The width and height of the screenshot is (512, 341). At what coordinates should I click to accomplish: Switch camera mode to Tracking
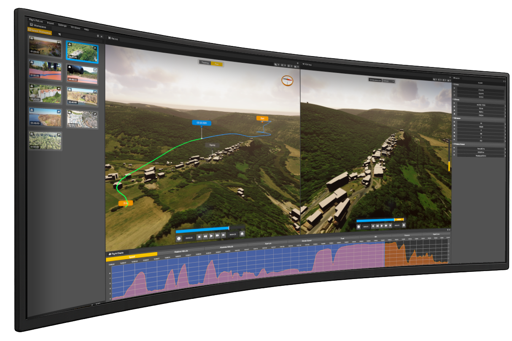pos(205,63)
